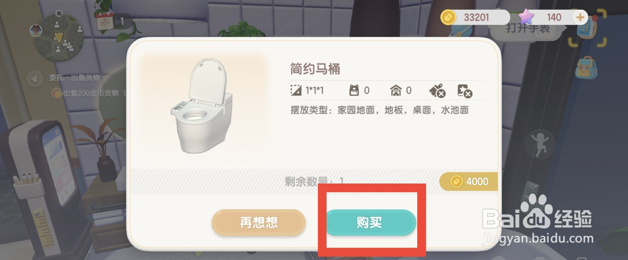Tap the not-tradable crossed icon
This screenshot has height=260, width=628.
(x=465, y=91)
